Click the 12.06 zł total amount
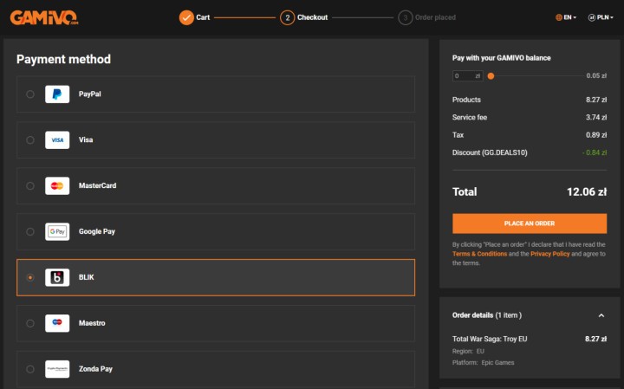Image resolution: width=624 pixels, height=389 pixels. (587, 192)
